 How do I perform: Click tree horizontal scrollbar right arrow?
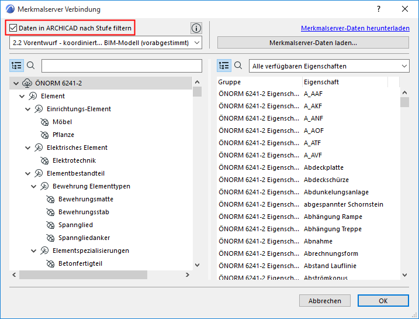[x=188, y=275]
